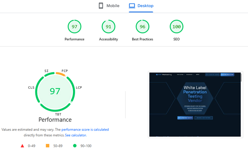This screenshot has height=153, width=248.
Task: Open the 'performance score is calculated' link
Action: coord(85,129)
